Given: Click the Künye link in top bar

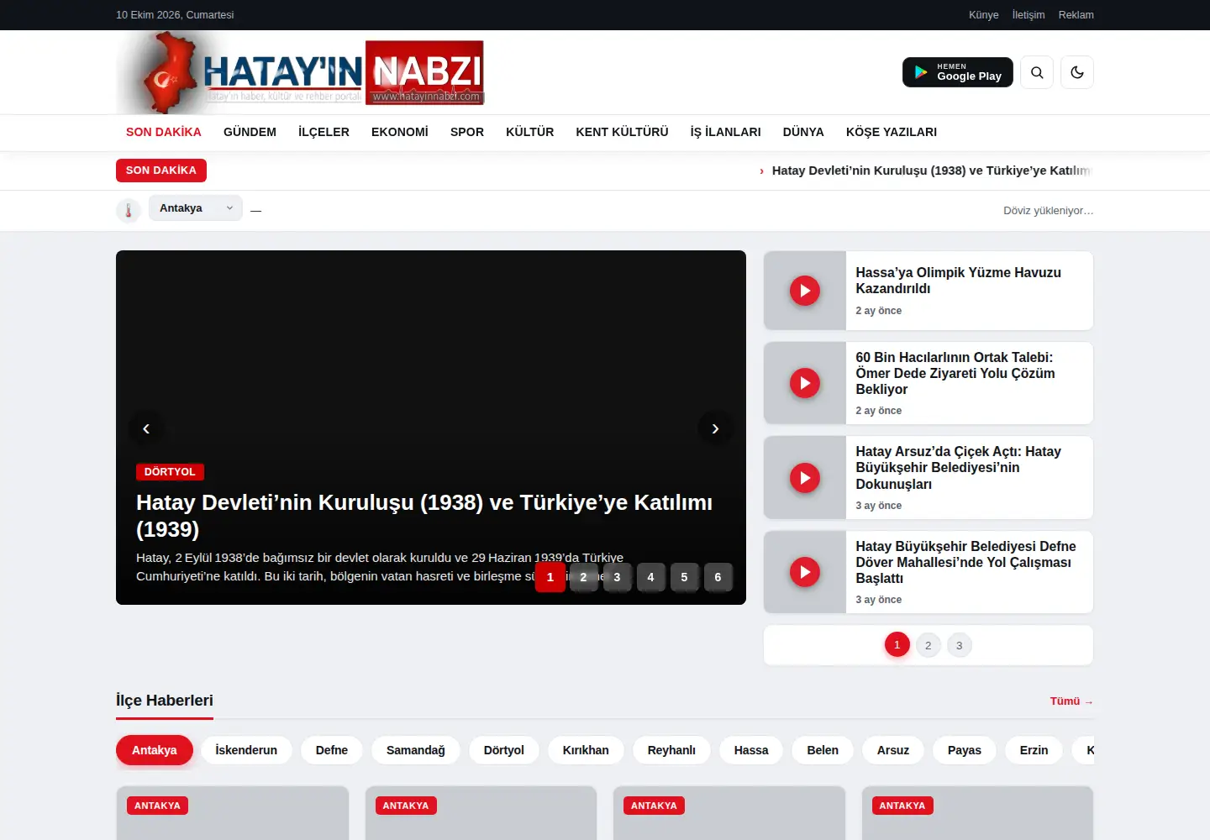Looking at the screenshot, I should (984, 15).
